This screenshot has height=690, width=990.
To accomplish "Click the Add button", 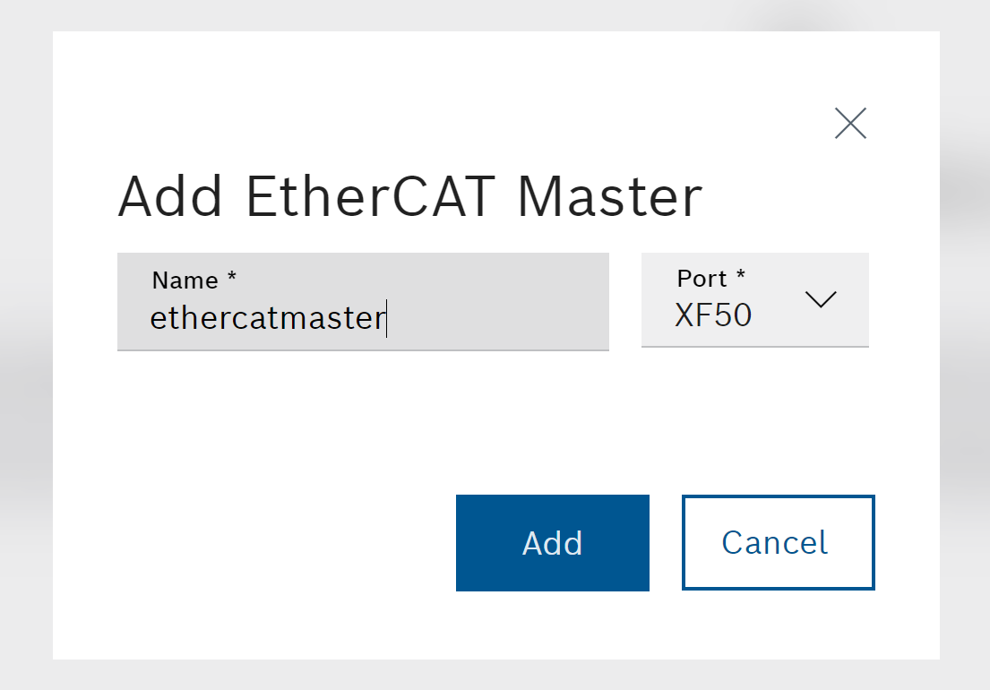I will [553, 543].
